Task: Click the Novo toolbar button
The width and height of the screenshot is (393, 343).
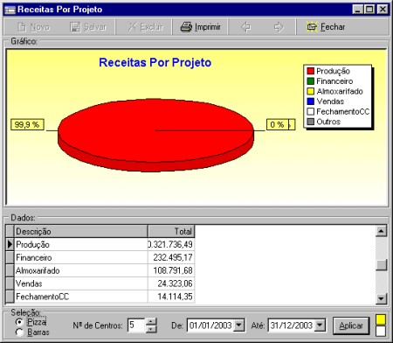Action: (33, 27)
